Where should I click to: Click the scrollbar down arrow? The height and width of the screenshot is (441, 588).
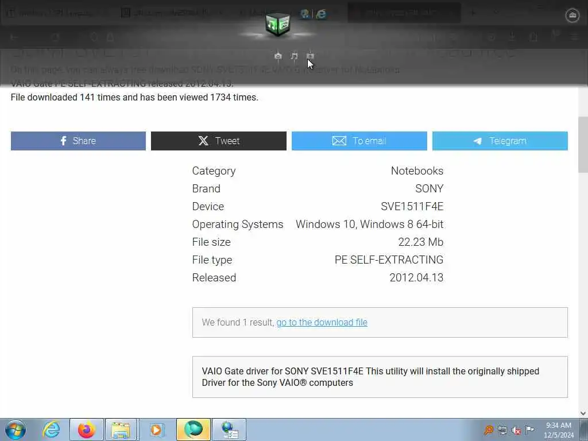click(x=583, y=413)
